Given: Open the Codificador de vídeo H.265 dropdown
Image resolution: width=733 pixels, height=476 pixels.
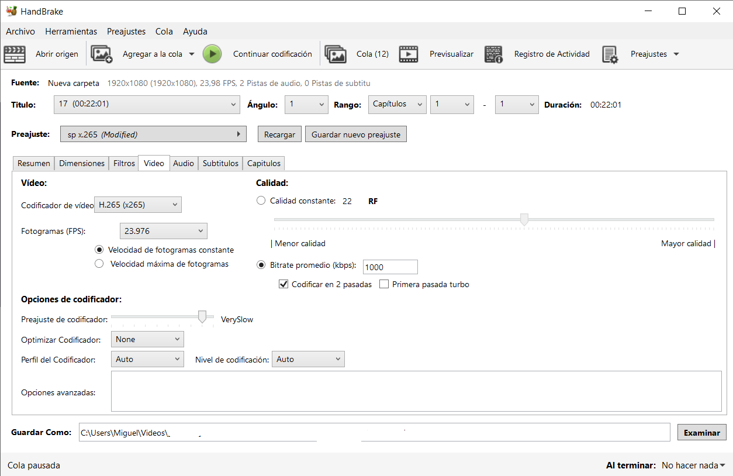Looking at the screenshot, I should (x=138, y=205).
